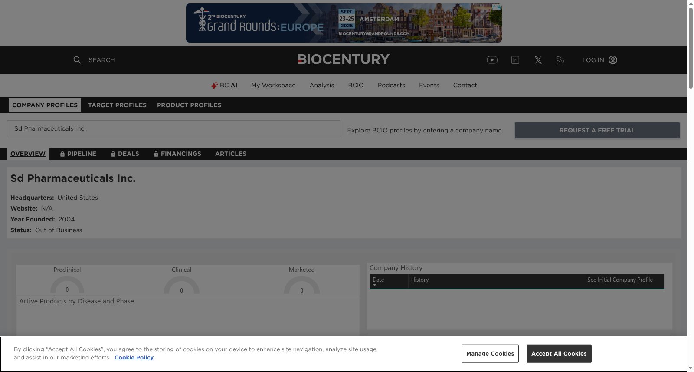Open the BC AI menu item
This screenshot has width=694, height=372.
click(x=224, y=86)
